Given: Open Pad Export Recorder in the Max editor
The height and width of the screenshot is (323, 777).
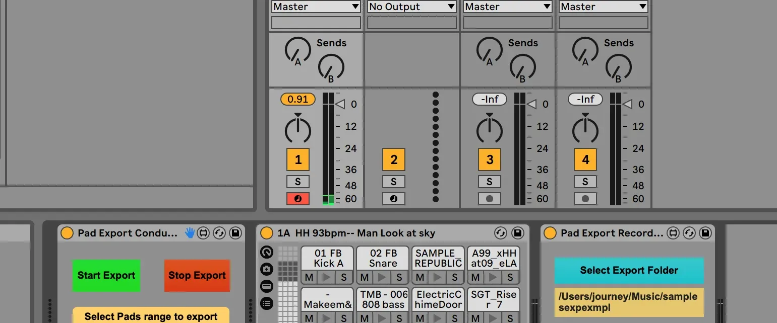Looking at the screenshot, I should 673,233.
